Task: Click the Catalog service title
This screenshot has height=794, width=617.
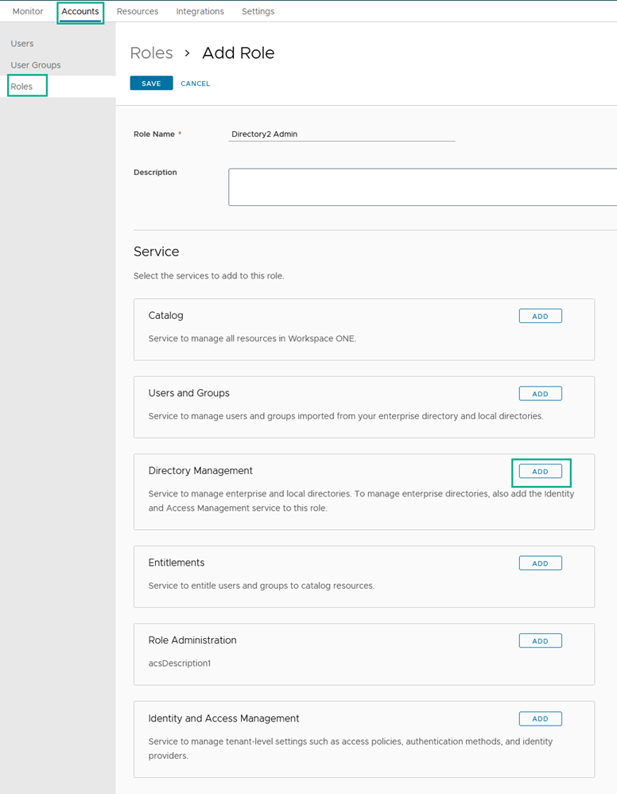Action: coord(165,316)
